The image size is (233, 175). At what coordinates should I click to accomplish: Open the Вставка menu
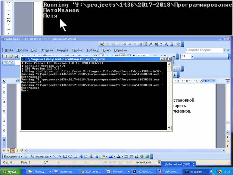pos(47,50)
